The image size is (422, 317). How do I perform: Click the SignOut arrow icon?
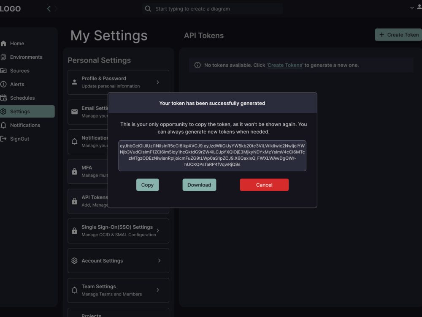pyautogui.click(x=3, y=139)
